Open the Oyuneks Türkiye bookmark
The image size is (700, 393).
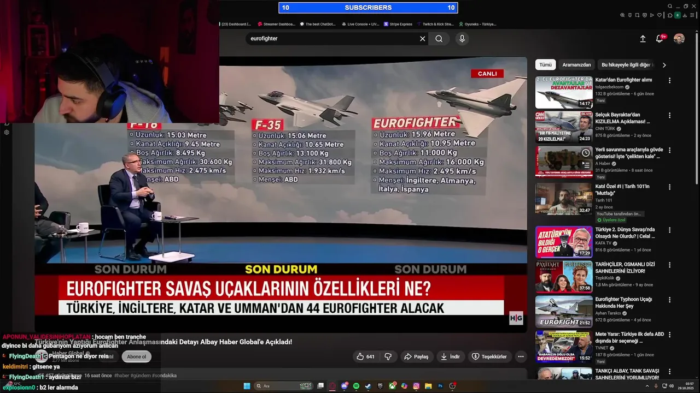[477, 24]
